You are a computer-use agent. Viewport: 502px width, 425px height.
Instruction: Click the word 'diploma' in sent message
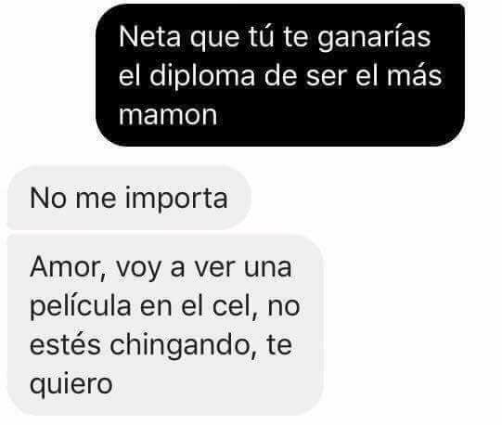(202, 77)
